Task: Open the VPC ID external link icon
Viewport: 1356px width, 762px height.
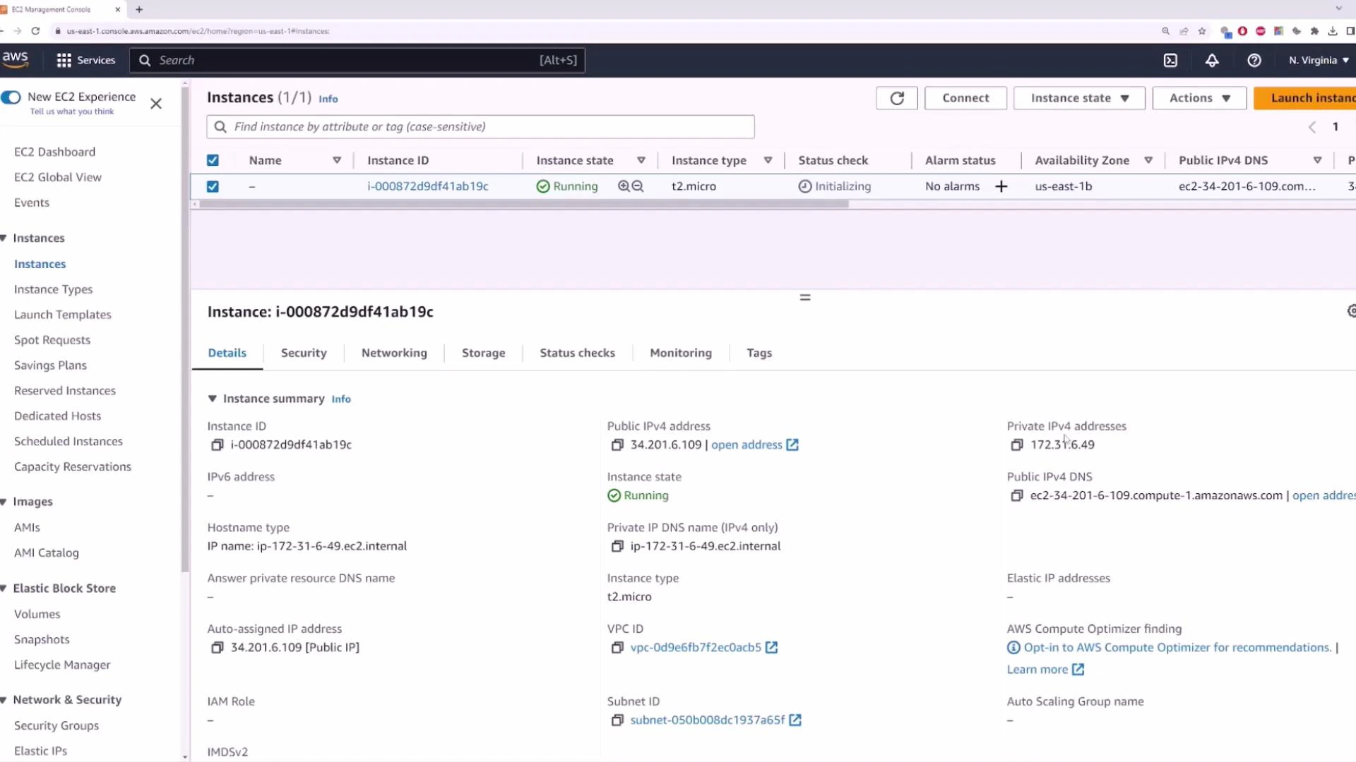Action: pos(773,647)
